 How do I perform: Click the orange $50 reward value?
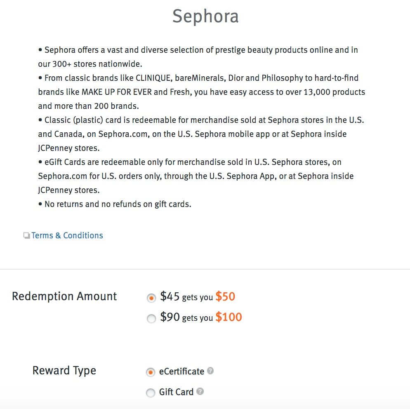click(225, 296)
